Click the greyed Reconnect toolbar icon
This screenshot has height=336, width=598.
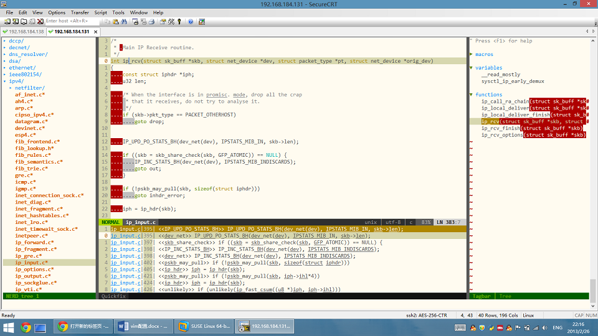tap(32, 22)
